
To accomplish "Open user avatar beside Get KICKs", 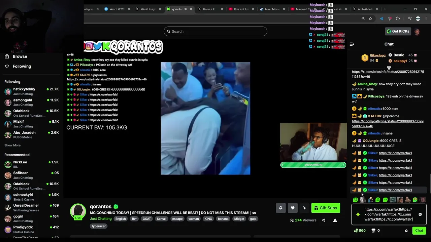I will click(x=417, y=32).
